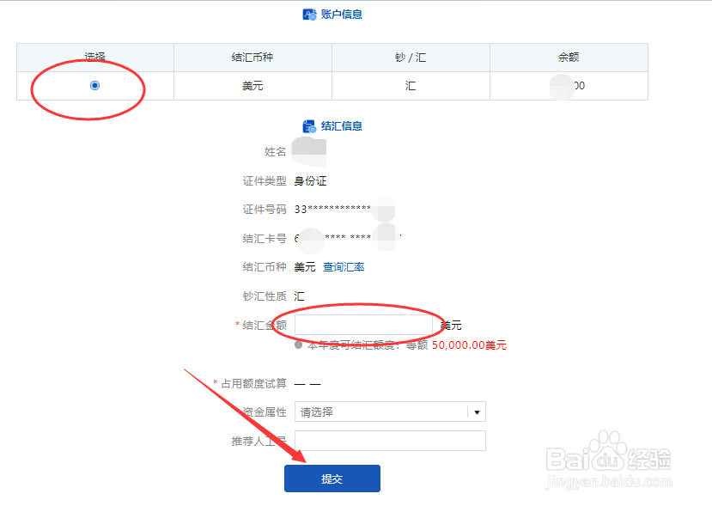Click the 汇 cell in the account row

pyautogui.click(x=411, y=85)
